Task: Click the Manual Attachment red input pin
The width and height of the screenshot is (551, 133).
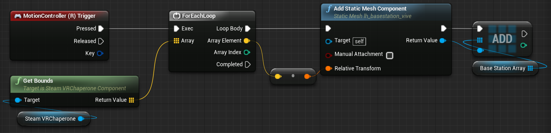Action: [329, 55]
